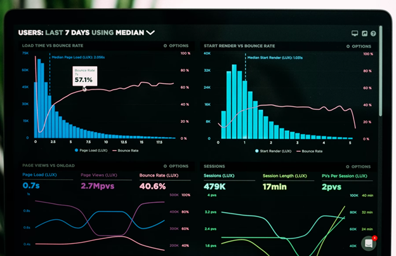Click the share arrow icon in header

click(x=364, y=34)
